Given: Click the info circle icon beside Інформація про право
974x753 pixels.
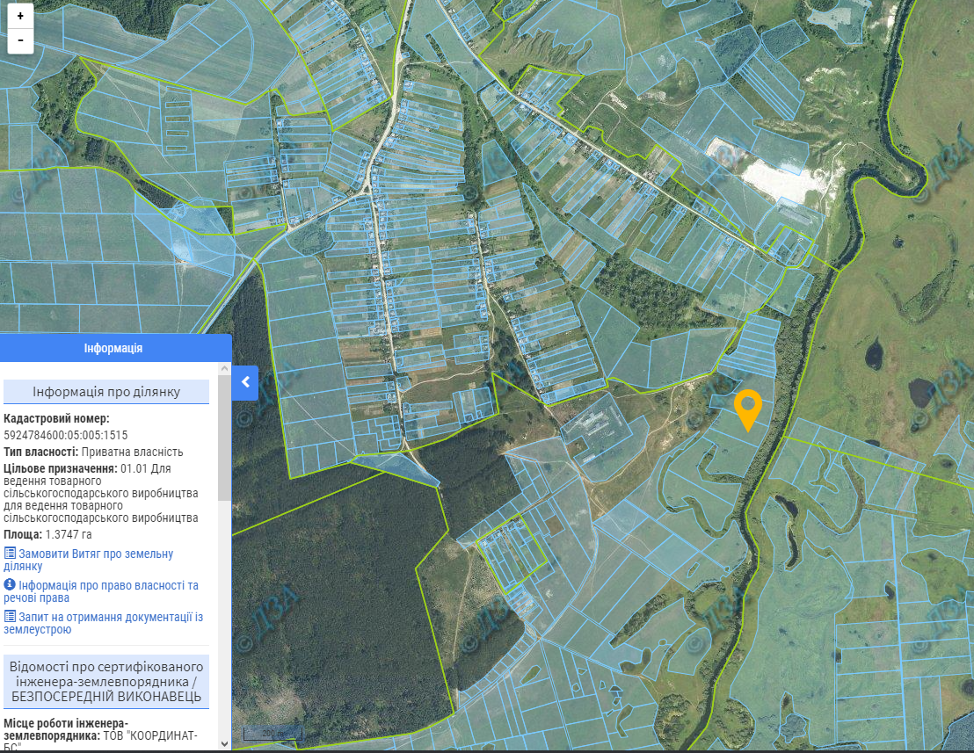Looking at the screenshot, I should coord(10,585).
